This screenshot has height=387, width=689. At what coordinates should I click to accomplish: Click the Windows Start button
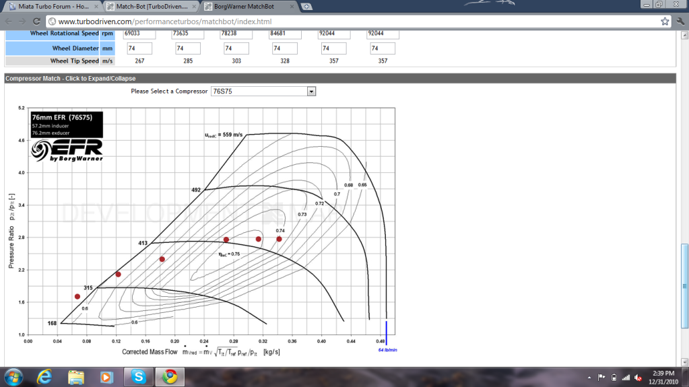point(13,377)
